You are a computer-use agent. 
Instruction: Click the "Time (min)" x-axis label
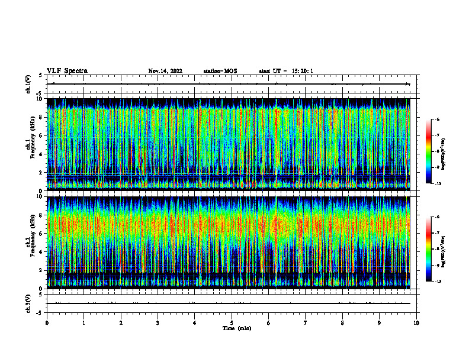(237, 328)
